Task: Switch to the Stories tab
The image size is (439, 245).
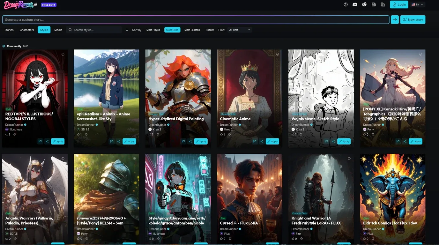Action: [9, 30]
